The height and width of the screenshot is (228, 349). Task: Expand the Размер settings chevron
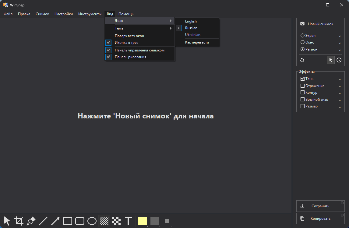pyautogui.click(x=340, y=107)
